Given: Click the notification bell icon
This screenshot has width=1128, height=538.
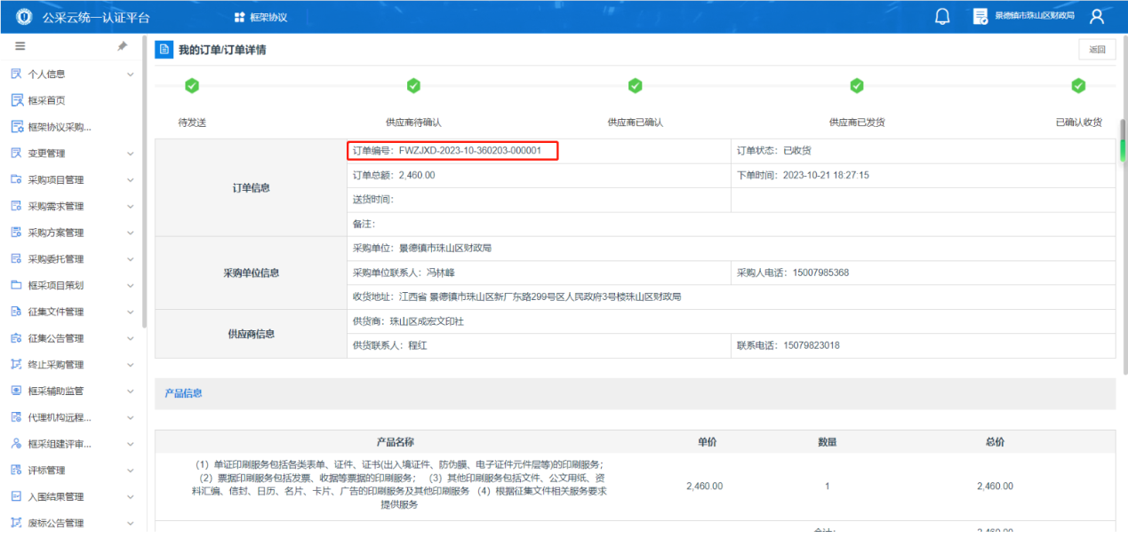Looking at the screenshot, I should [943, 17].
